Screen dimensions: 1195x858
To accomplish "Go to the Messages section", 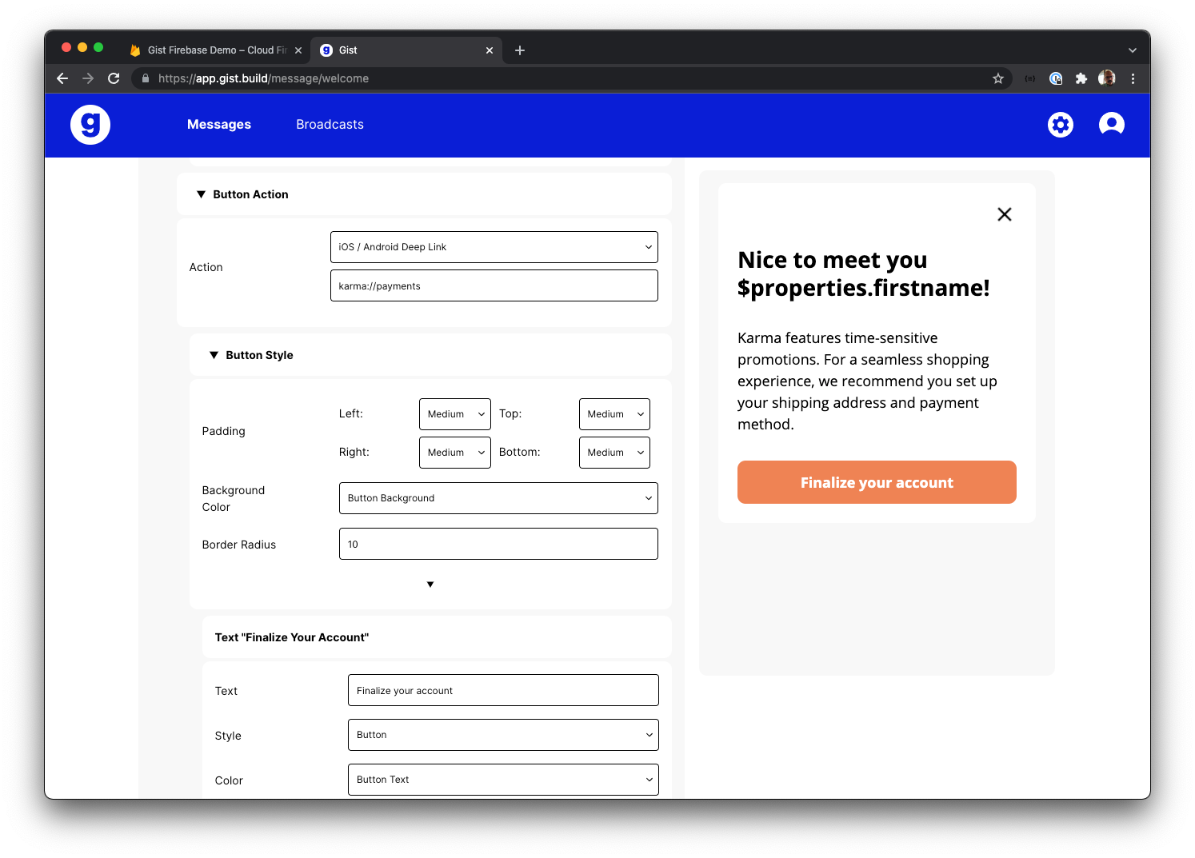I will click(x=219, y=125).
